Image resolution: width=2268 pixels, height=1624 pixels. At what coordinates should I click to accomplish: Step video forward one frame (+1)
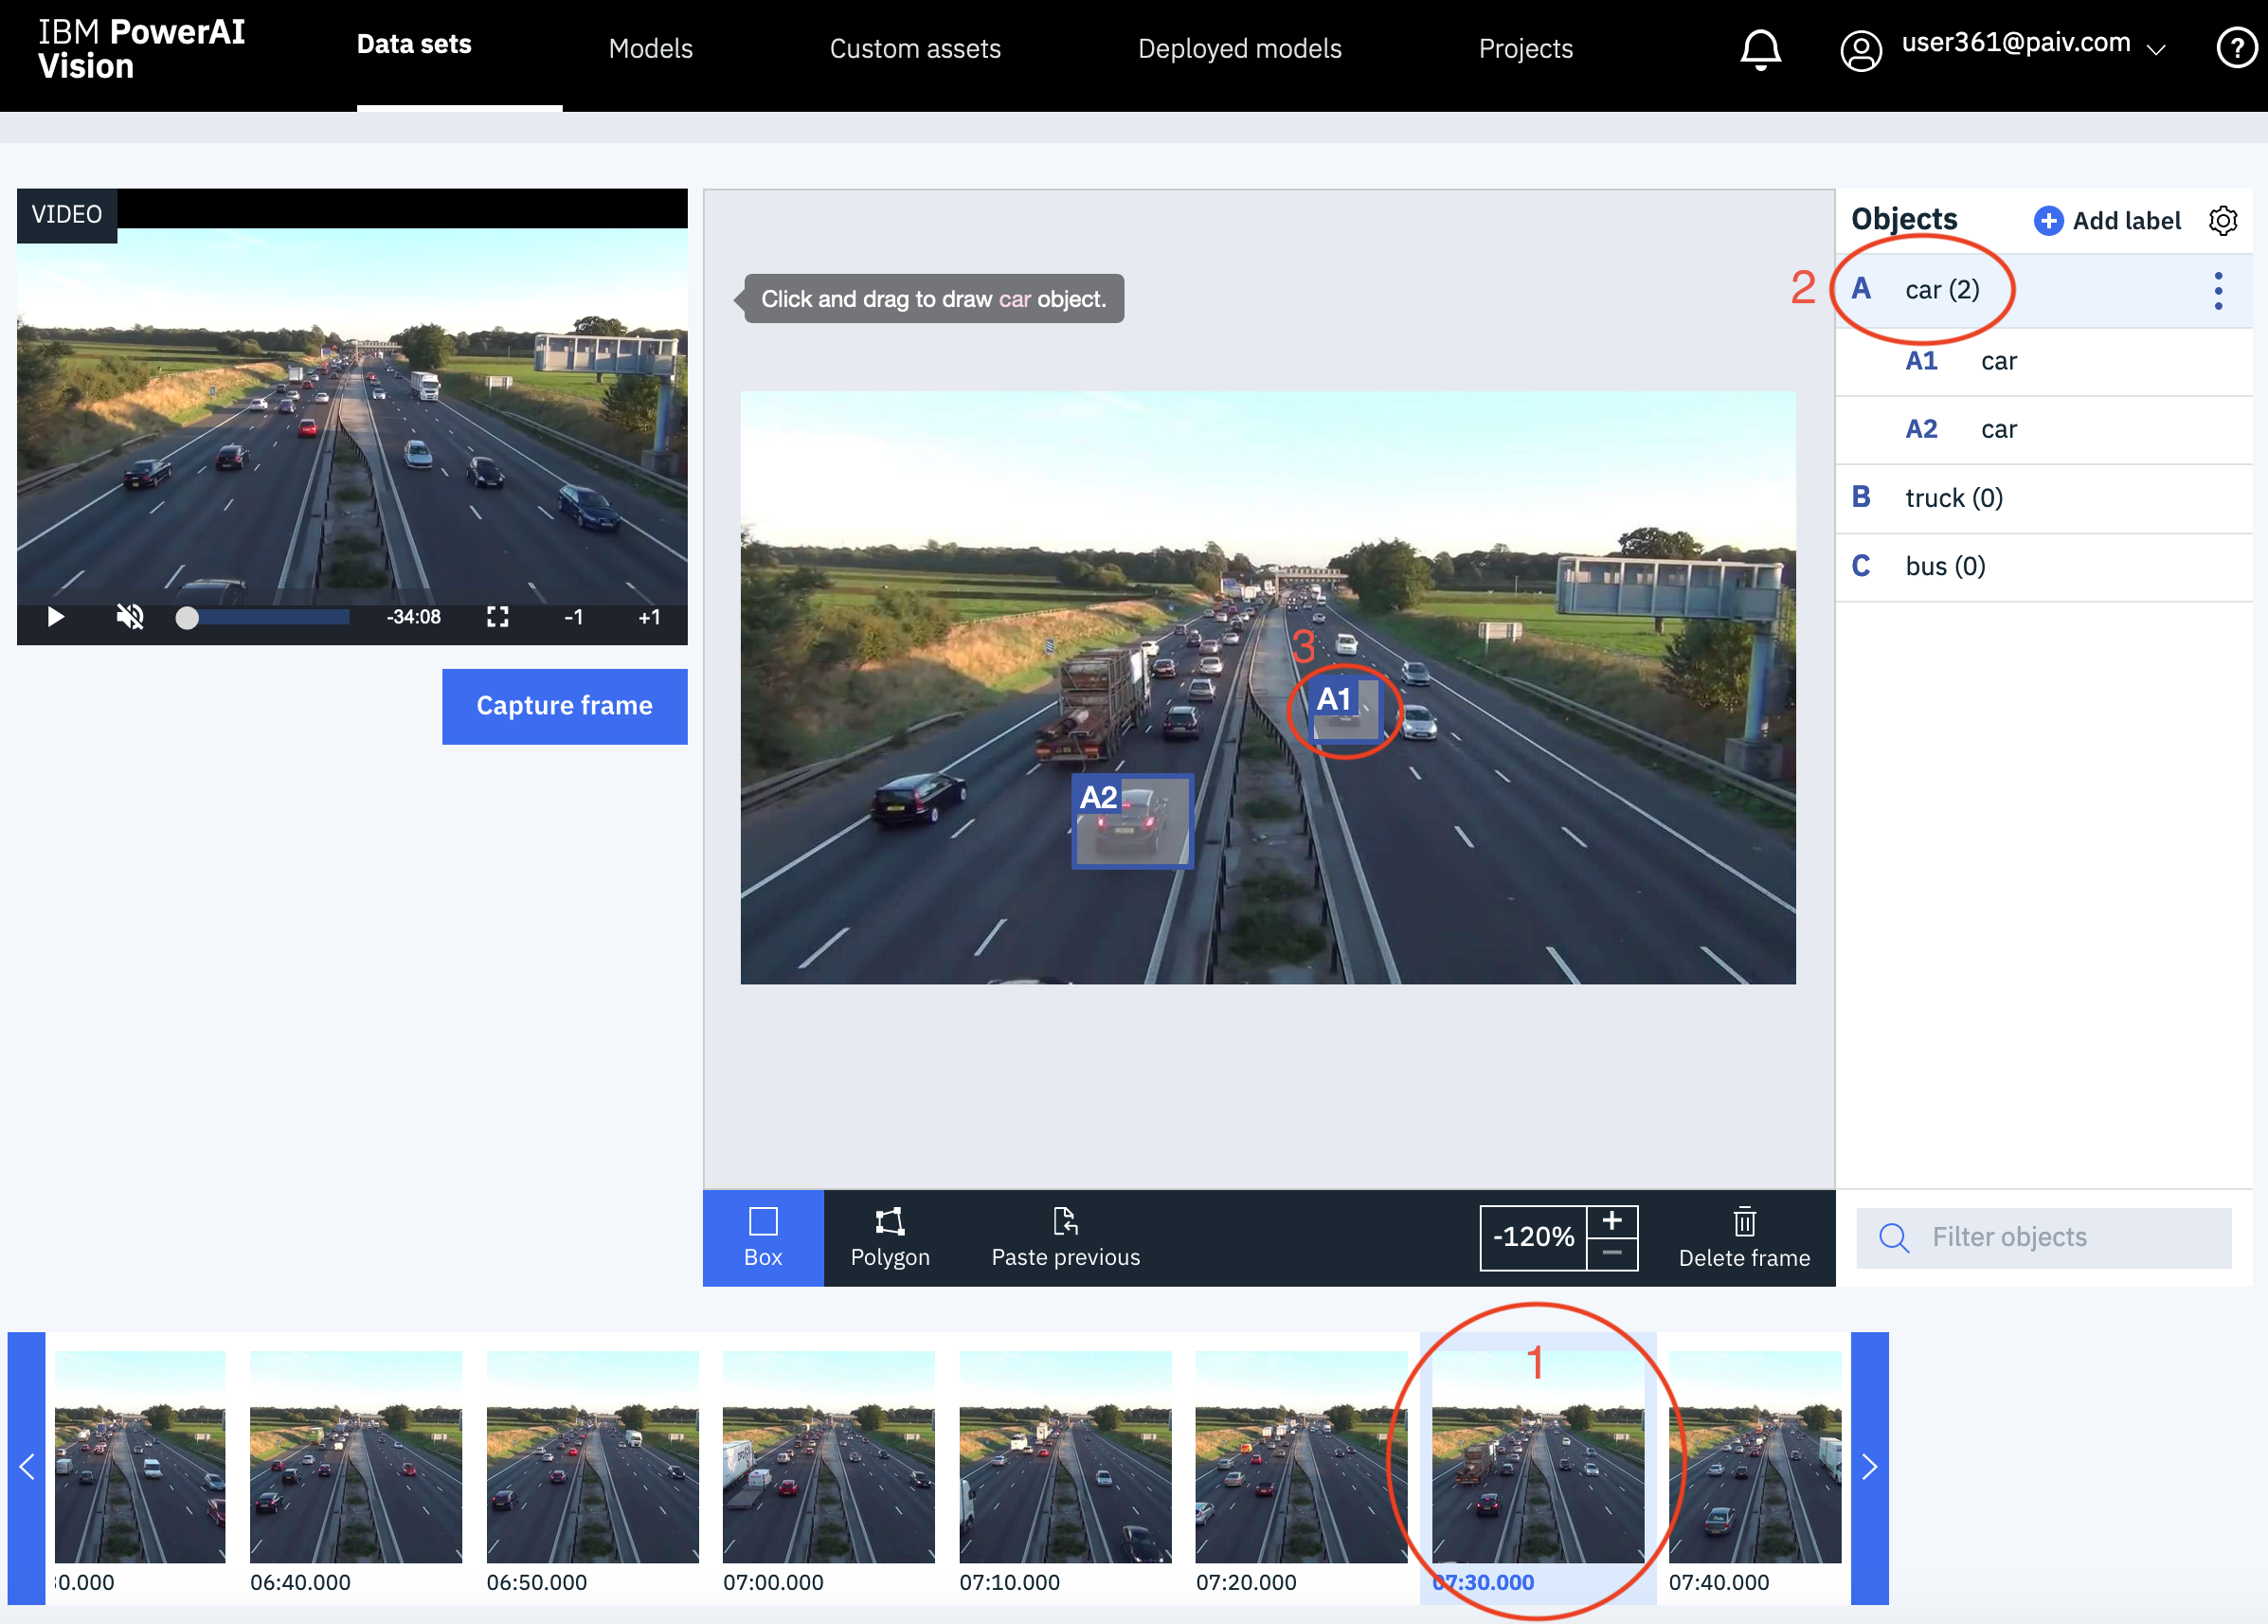coord(649,617)
